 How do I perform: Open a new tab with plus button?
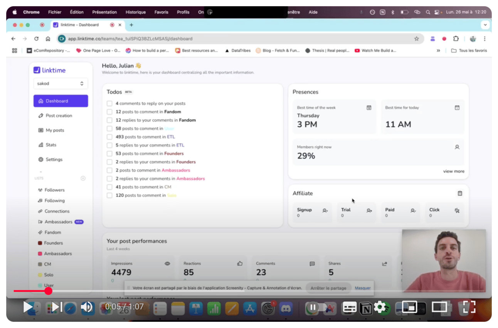point(131,25)
